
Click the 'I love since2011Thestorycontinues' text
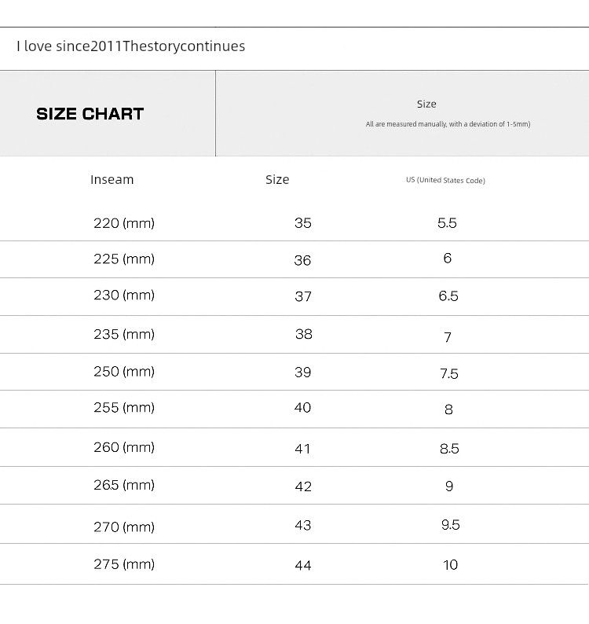click(x=130, y=46)
